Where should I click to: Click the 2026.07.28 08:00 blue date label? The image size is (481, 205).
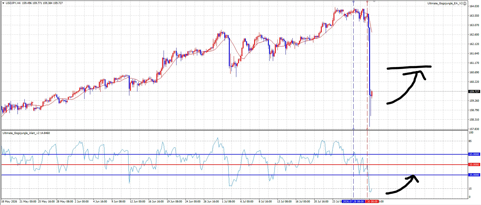(x=353, y=202)
